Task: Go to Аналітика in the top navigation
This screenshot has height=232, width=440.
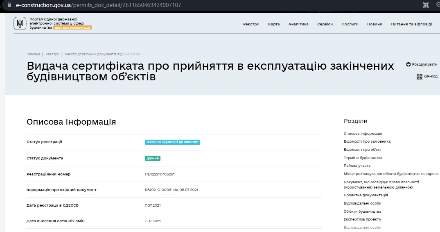Action: [x=298, y=24]
